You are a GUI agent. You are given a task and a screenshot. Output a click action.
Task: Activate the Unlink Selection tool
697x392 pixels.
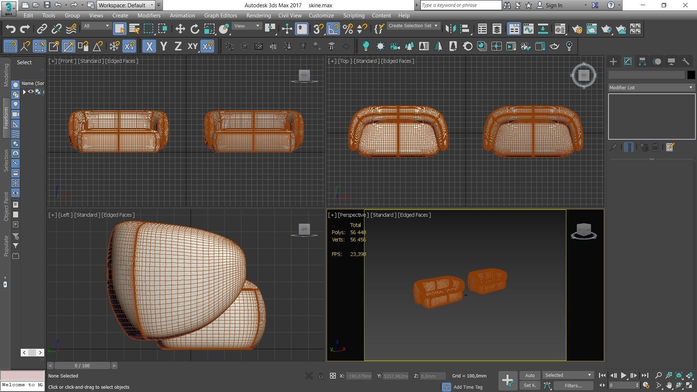tap(57, 29)
